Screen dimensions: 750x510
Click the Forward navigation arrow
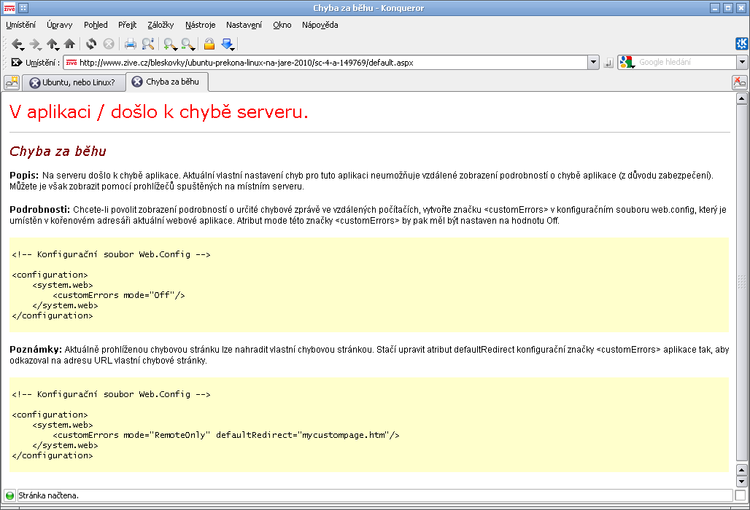tap(35, 44)
